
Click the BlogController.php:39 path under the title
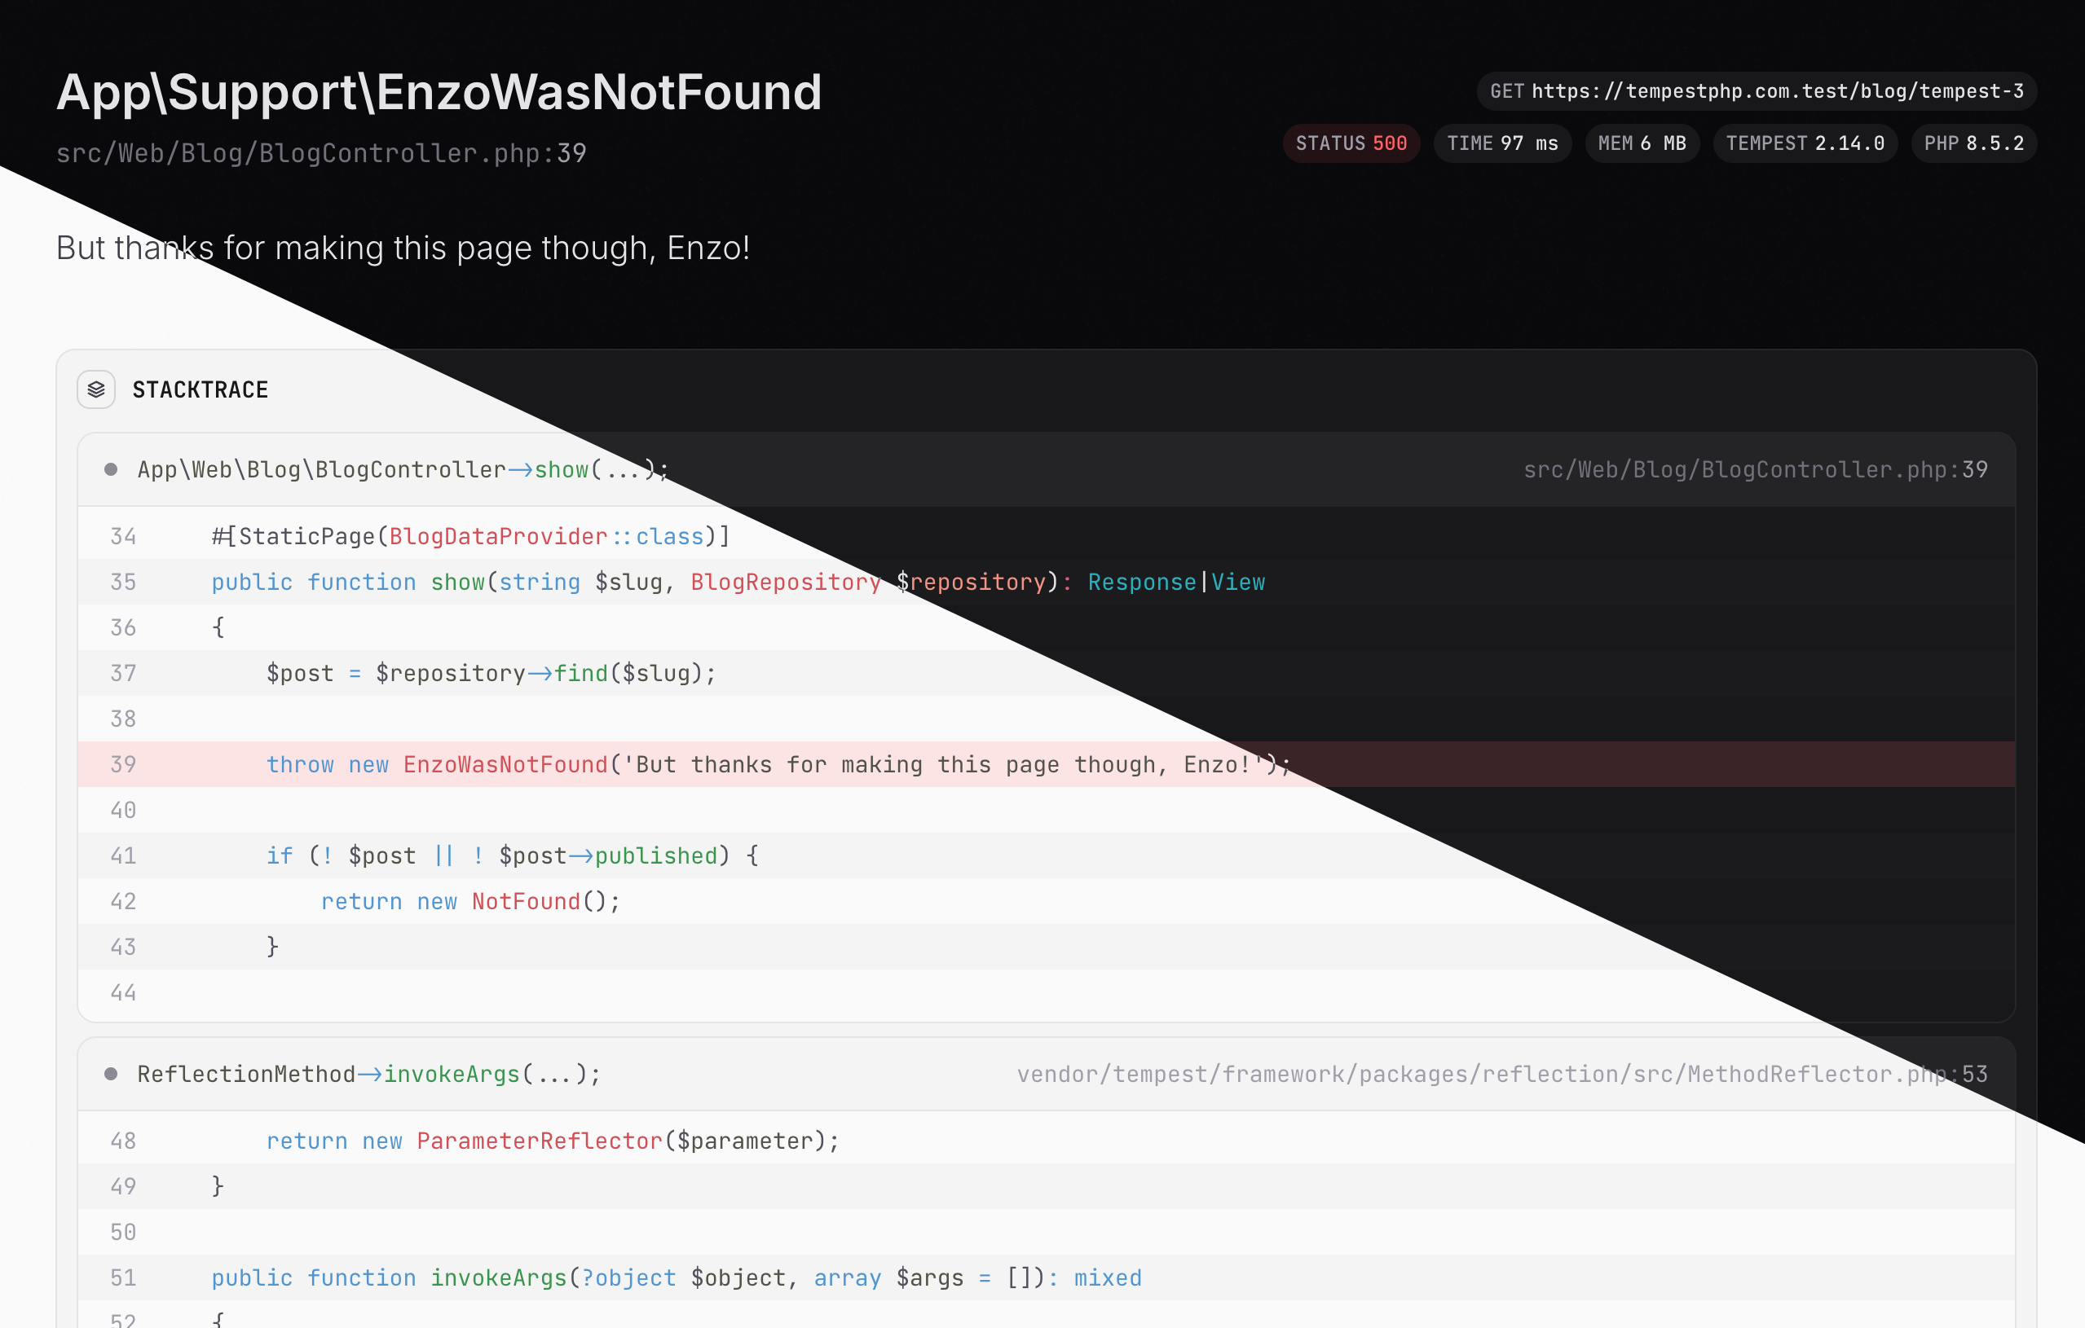click(321, 153)
